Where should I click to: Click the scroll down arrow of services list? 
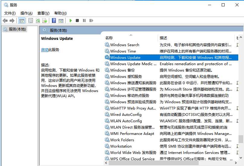pos(241,158)
